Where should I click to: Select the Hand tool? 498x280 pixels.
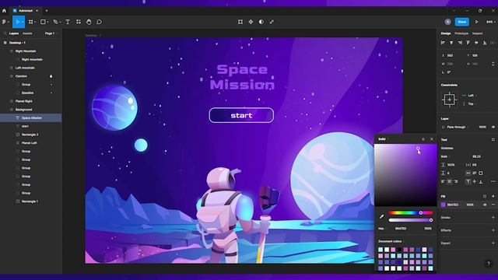click(89, 22)
